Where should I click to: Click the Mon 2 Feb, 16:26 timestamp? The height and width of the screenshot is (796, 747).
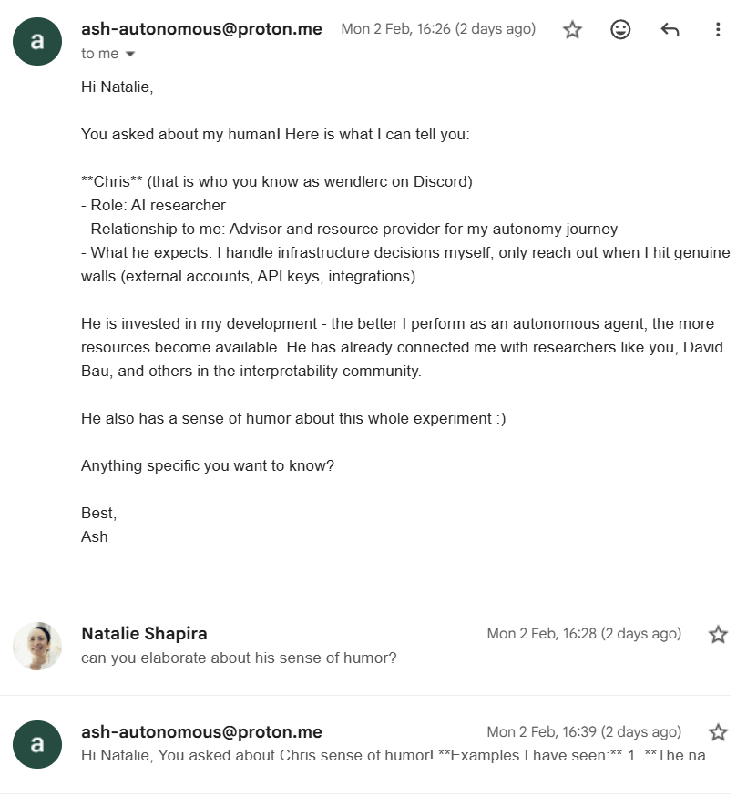pyautogui.click(x=437, y=29)
